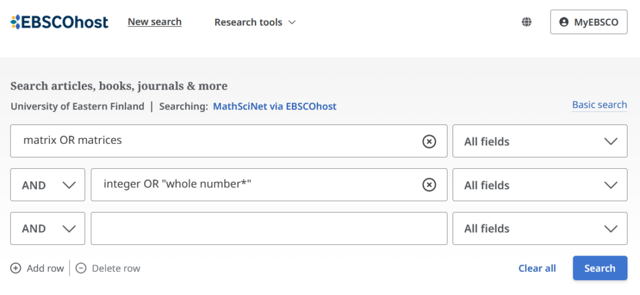Clear the "integer OR whole number" search field
Screen dimensions: 640x295
coord(429,185)
